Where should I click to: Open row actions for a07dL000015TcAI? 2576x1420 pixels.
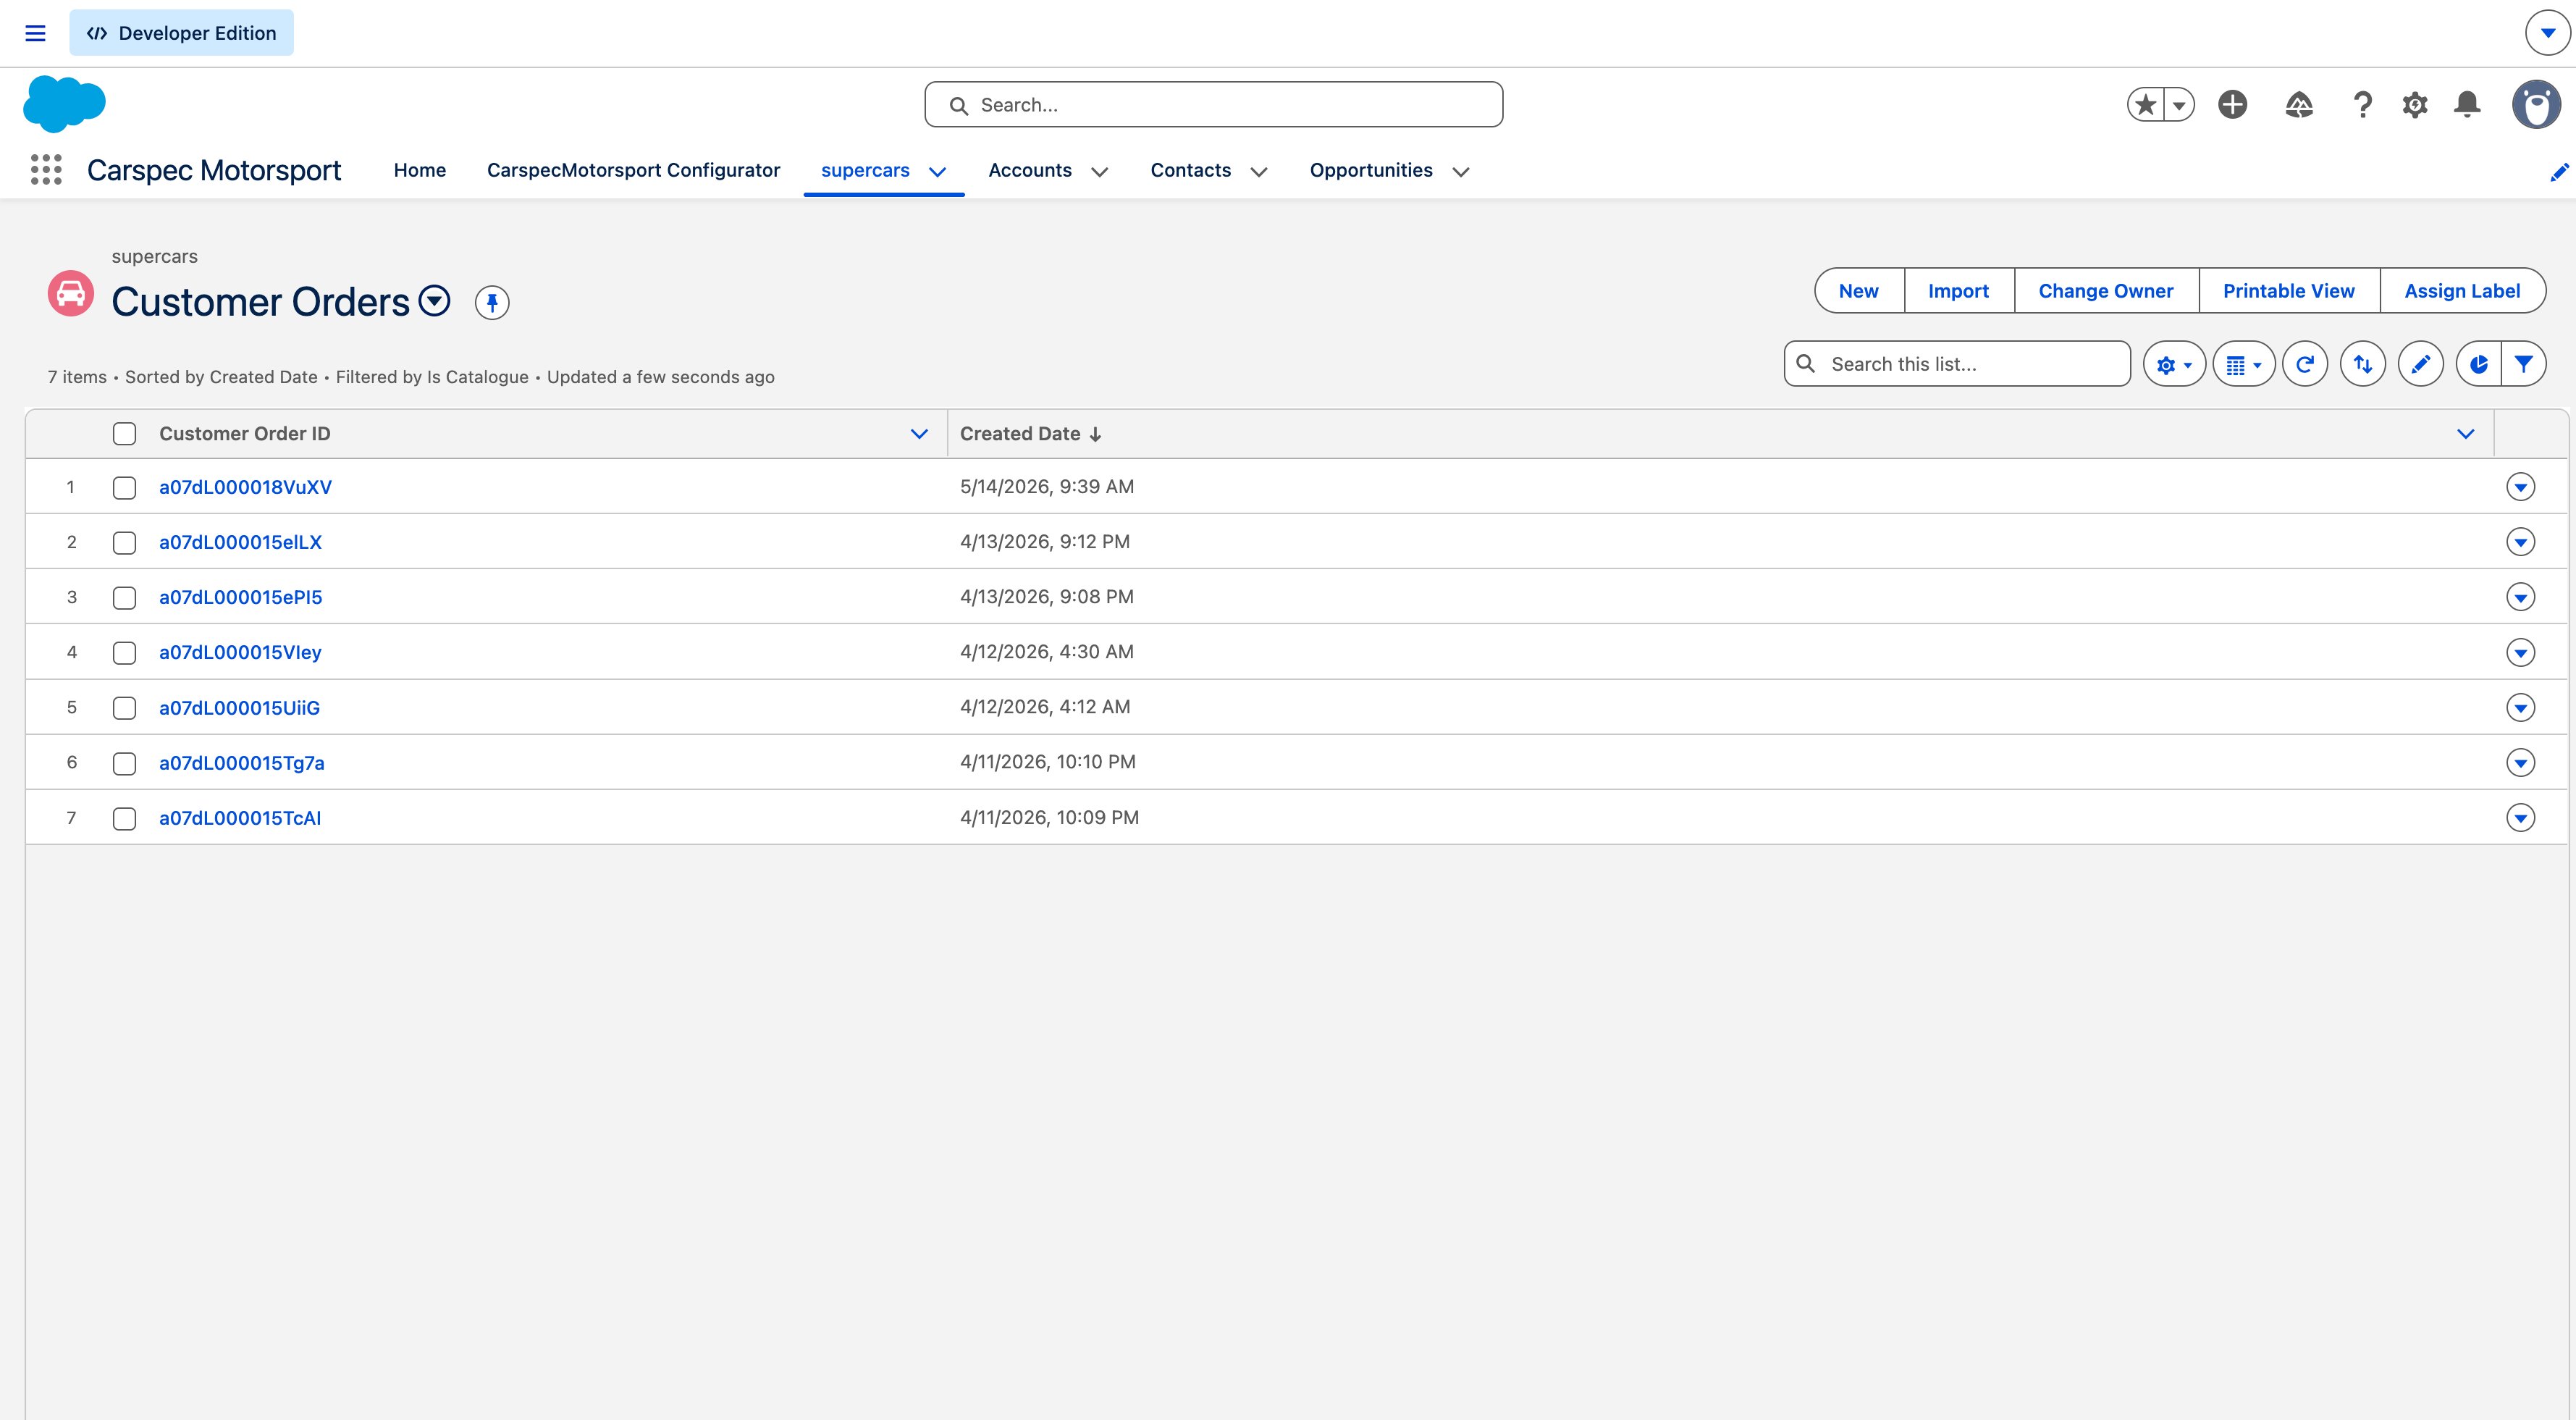[2521, 818]
